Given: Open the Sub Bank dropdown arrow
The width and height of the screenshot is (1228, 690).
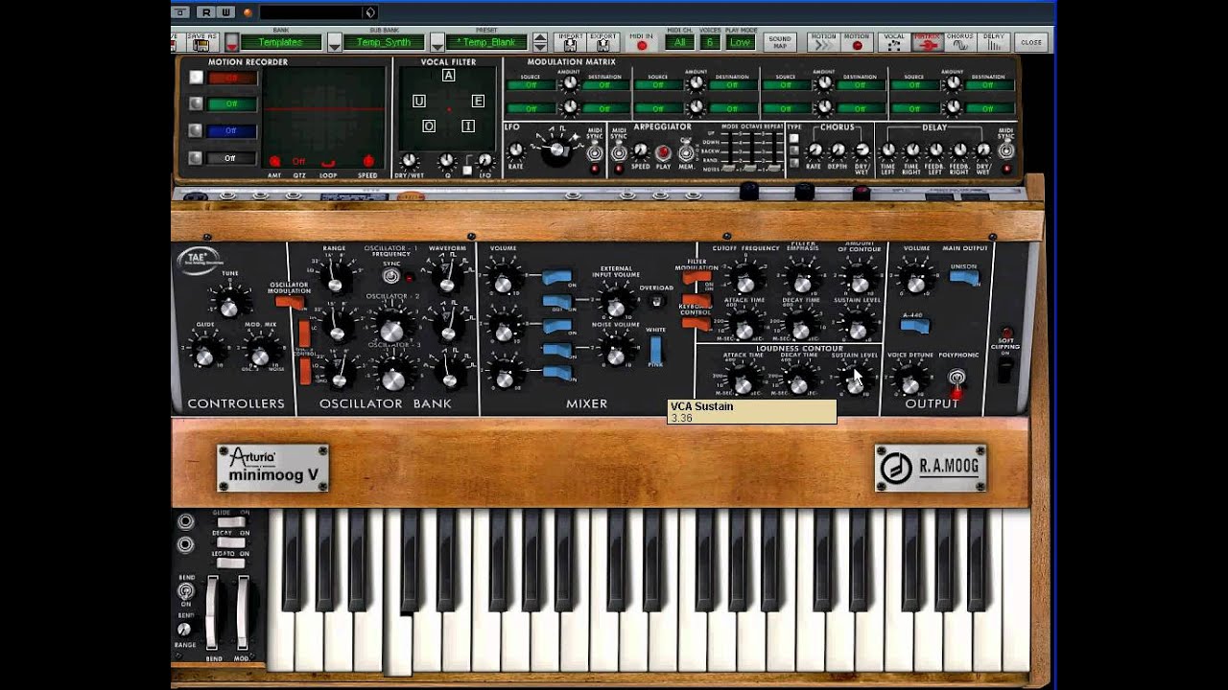Looking at the screenshot, I should coord(334,42).
